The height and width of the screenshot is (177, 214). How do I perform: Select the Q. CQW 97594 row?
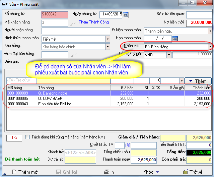tap(50, 99)
